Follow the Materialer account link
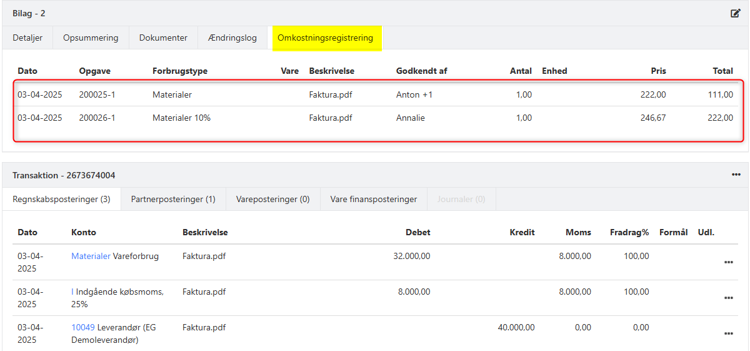750x351 pixels. tap(91, 256)
